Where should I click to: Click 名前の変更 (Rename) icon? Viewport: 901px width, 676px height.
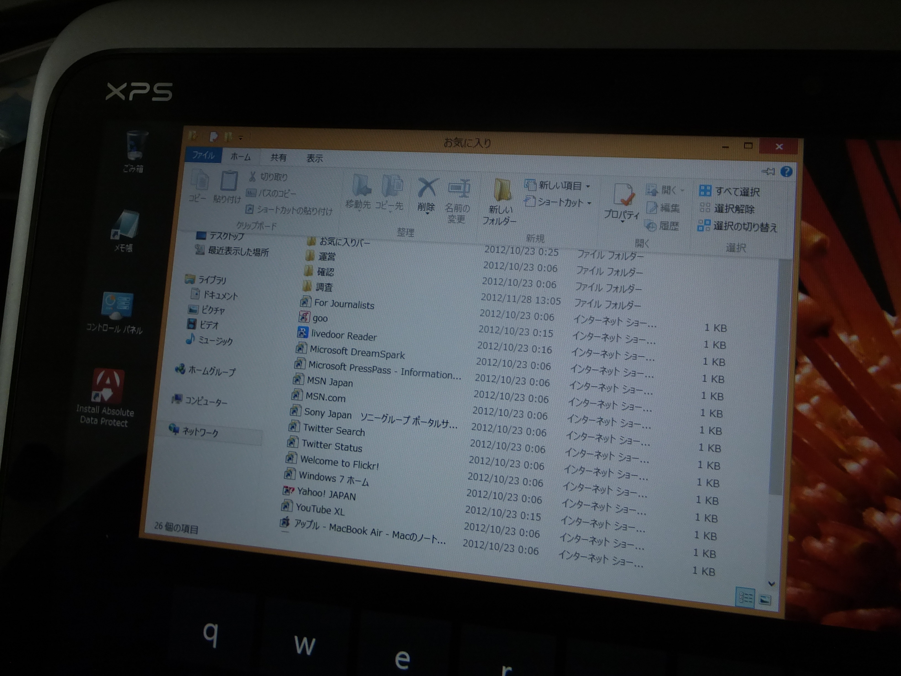[458, 201]
